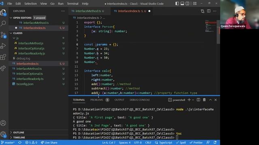The height and width of the screenshot is (145, 259).
Task: Open the Explorer view in activity bar
Action: pos(3,12)
